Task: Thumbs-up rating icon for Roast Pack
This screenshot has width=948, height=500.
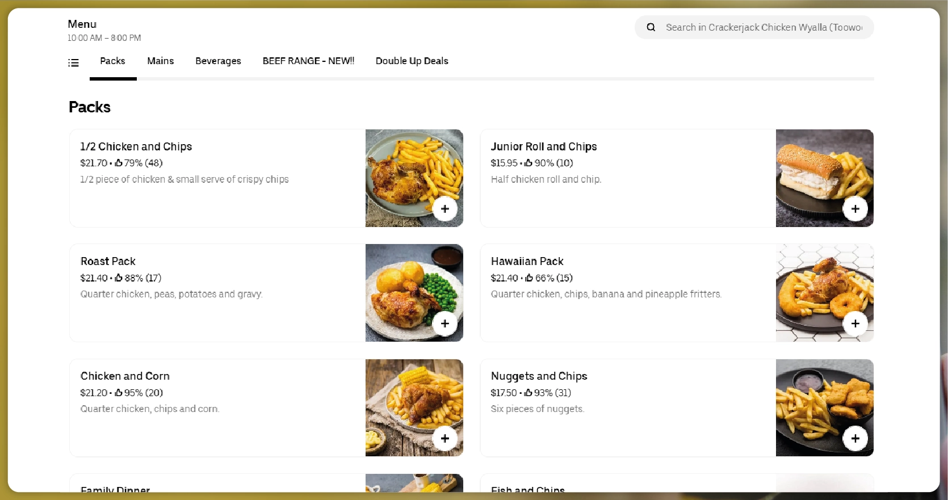Action: [x=119, y=278]
